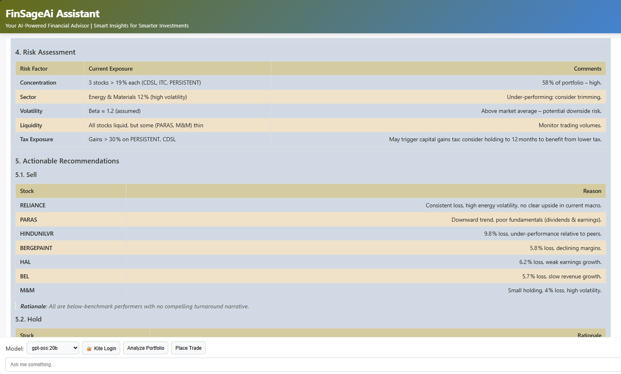Focus the 'Ask me something...' input box

(312, 365)
